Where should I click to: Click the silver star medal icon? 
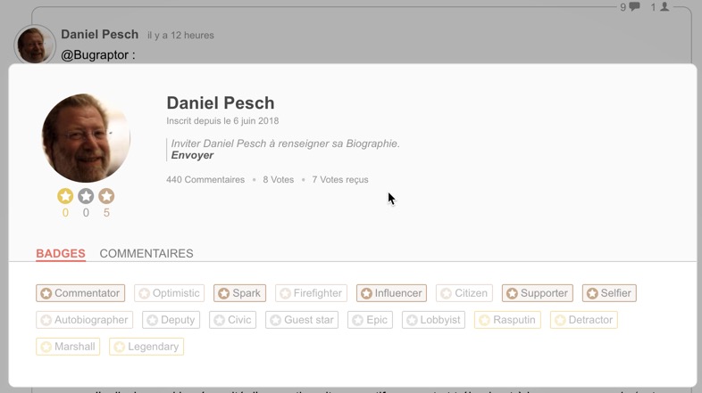click(86, 196)
